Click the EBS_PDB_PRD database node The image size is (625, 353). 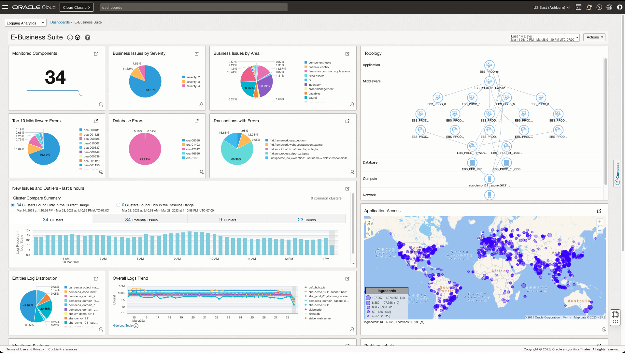(472, 162)
